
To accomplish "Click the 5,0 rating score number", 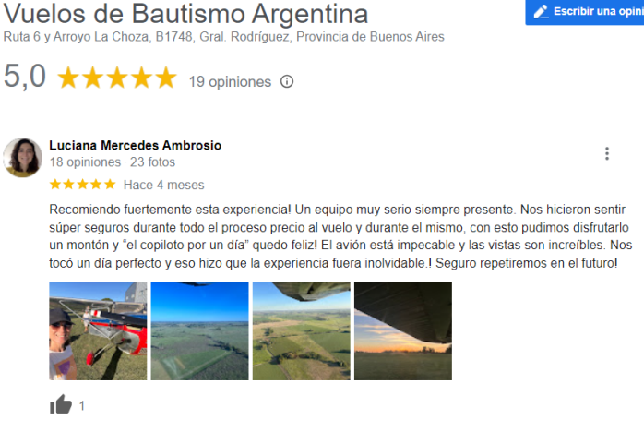I will tap(25, 77).
